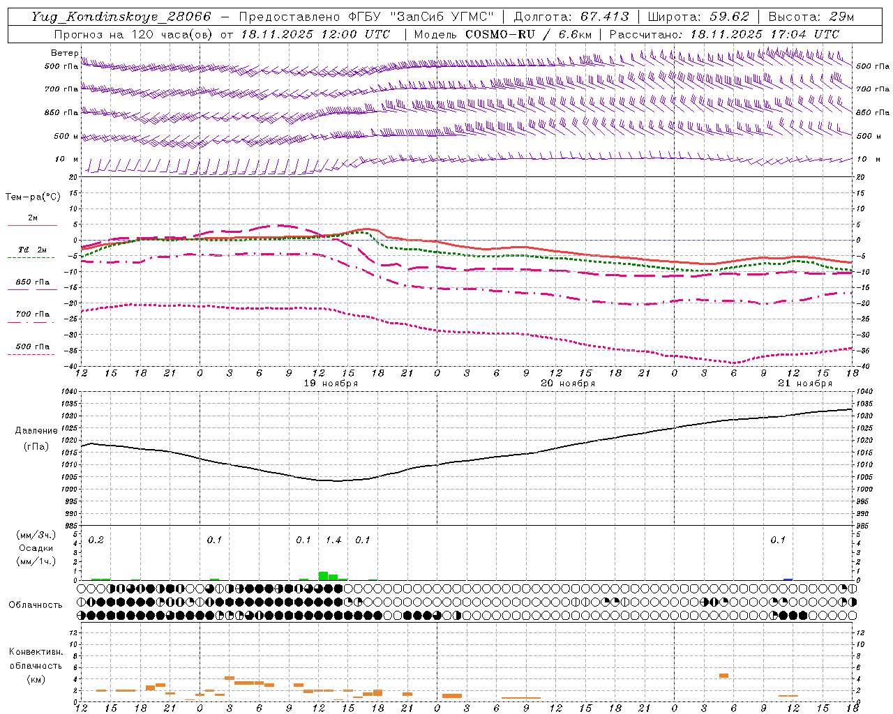Screen dimensions: 893x714
Task: Click the Тем-ра(°C) axis label
Action: [x=33, y=197]
